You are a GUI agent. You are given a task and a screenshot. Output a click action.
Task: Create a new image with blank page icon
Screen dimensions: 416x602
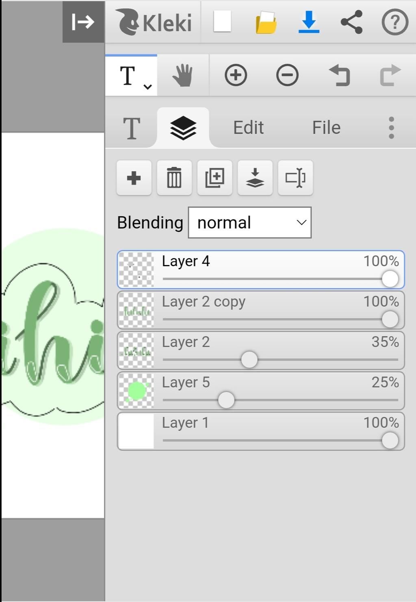pyautogui.click(x=222, y=22)
